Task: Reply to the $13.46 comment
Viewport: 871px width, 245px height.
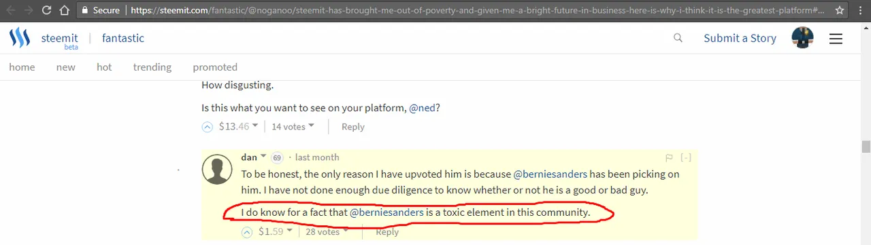Action: [x=352, y=126]
